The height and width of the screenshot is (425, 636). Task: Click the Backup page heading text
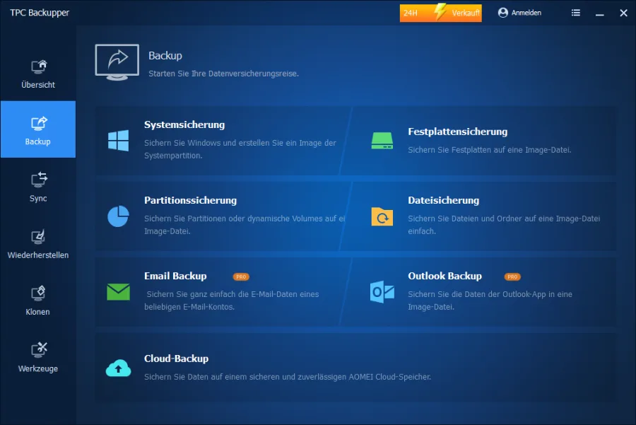point(165,56)
